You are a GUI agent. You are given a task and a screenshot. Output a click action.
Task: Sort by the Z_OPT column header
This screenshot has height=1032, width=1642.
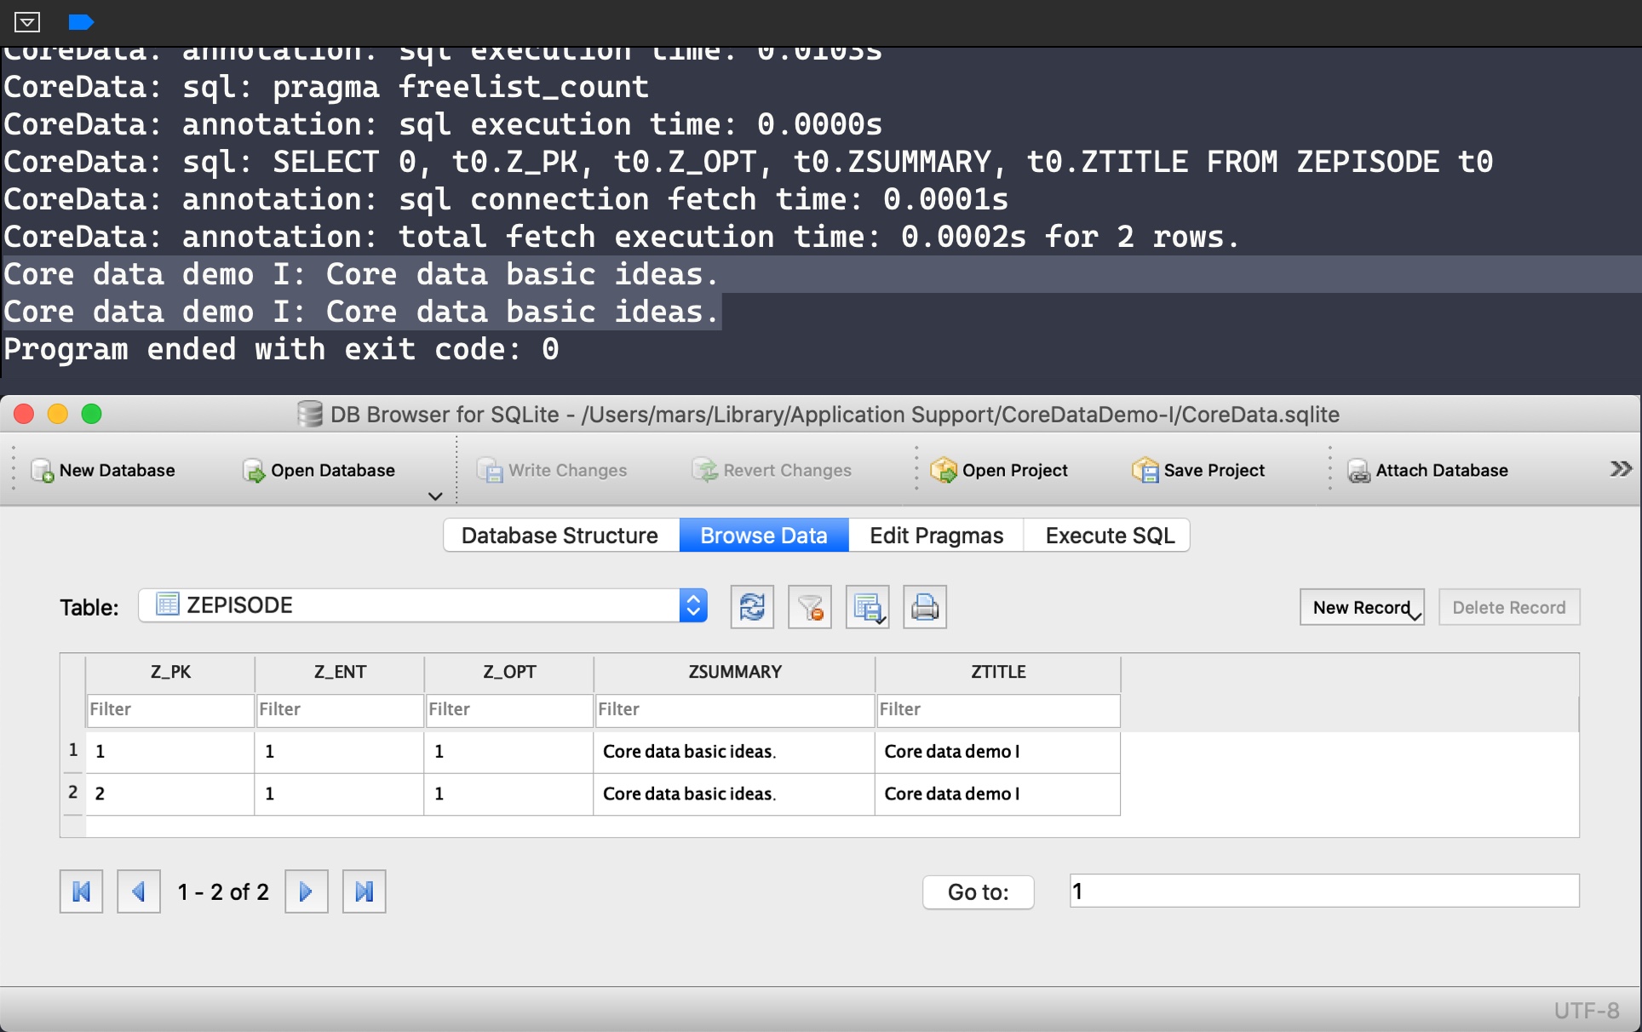509,672
